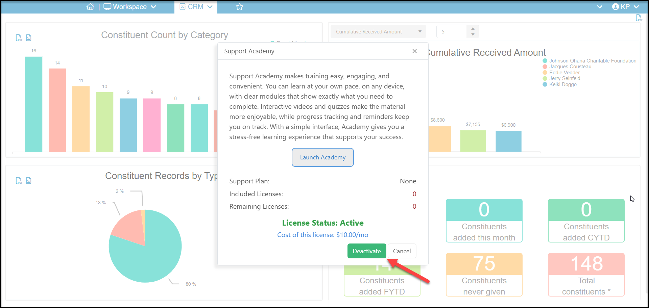Open the favorites star icon
Image resolution: width=649 pixels, height=308 pixels.
pos(240,7)
